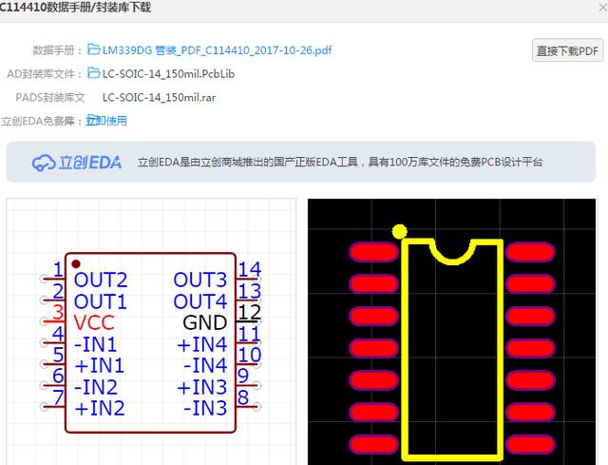Screen dimensions: 608x465
Task: Click the 立即使用 link
Action: coord(106,121)
